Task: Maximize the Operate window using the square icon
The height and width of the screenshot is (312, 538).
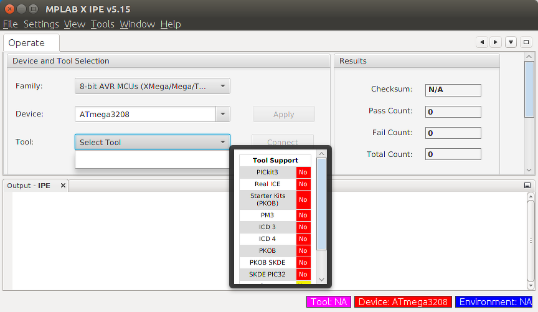Action: pyautogui.click(x=526, y=42)
